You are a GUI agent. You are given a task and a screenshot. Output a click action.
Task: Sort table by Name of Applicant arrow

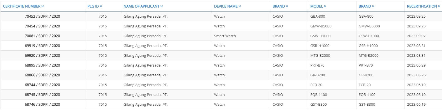click(x=162, y=6)
